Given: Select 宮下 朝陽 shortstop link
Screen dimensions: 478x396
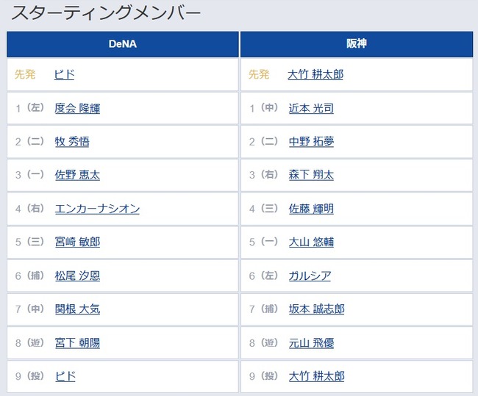Looking at the screenshot, I should pos(77,342).
